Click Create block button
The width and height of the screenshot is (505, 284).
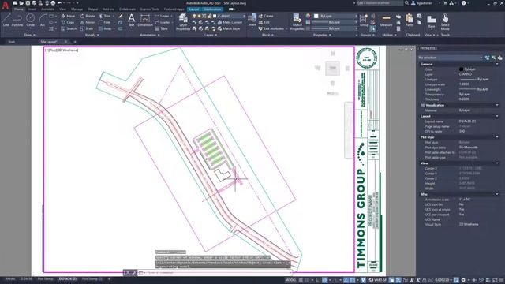(x=266, y=16)
